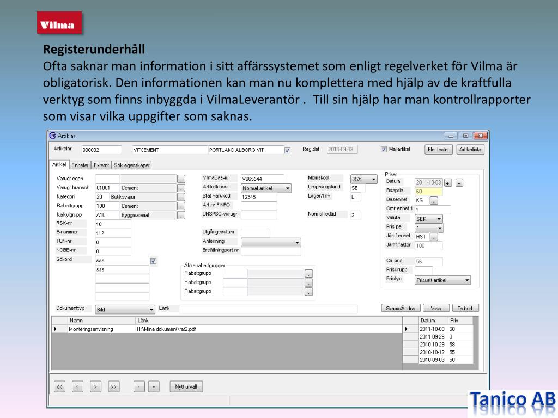The width and height of the screenshot is (558, 418).
Task: Open lookup for Kalkylgrupp Byggmaterial
Action: 181,215
